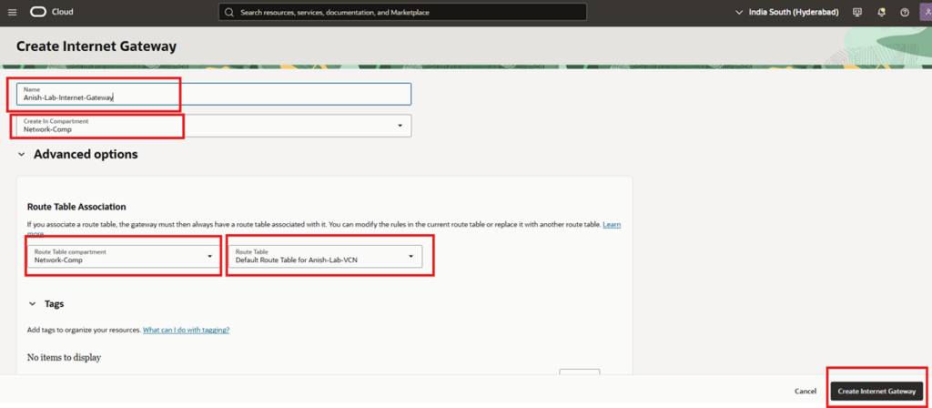932x408 pixels.
Task: Open the help question mark icon
Action: (x=904, y=13)
